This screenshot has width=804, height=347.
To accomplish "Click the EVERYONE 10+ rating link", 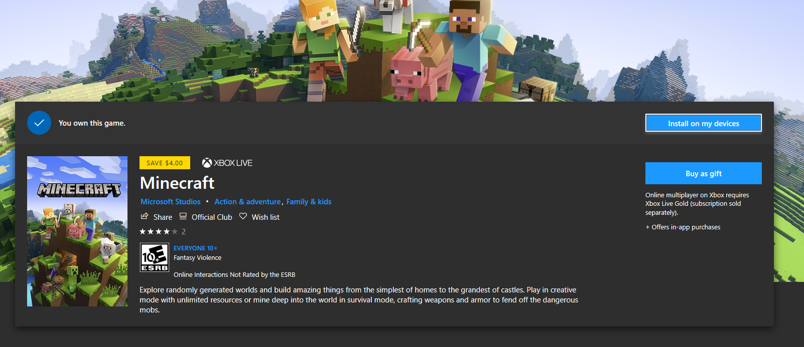I will (x=195, y=248).
